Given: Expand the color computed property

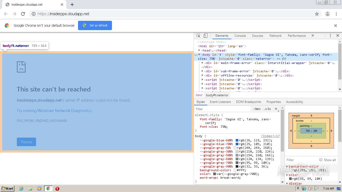Looking at the screenshot, I should (x=287, y=175).
